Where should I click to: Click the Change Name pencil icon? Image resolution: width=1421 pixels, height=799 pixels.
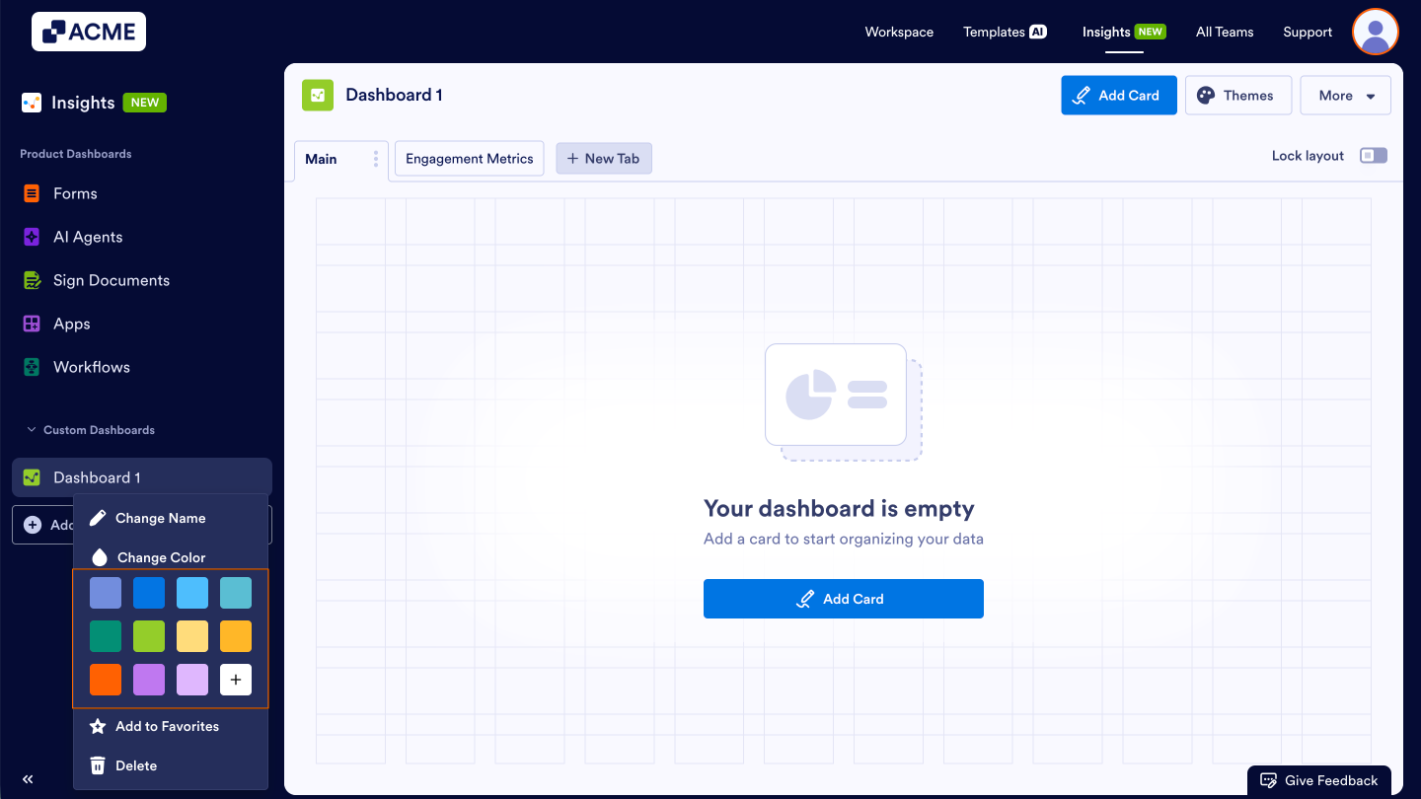click(x=99, y=517)
